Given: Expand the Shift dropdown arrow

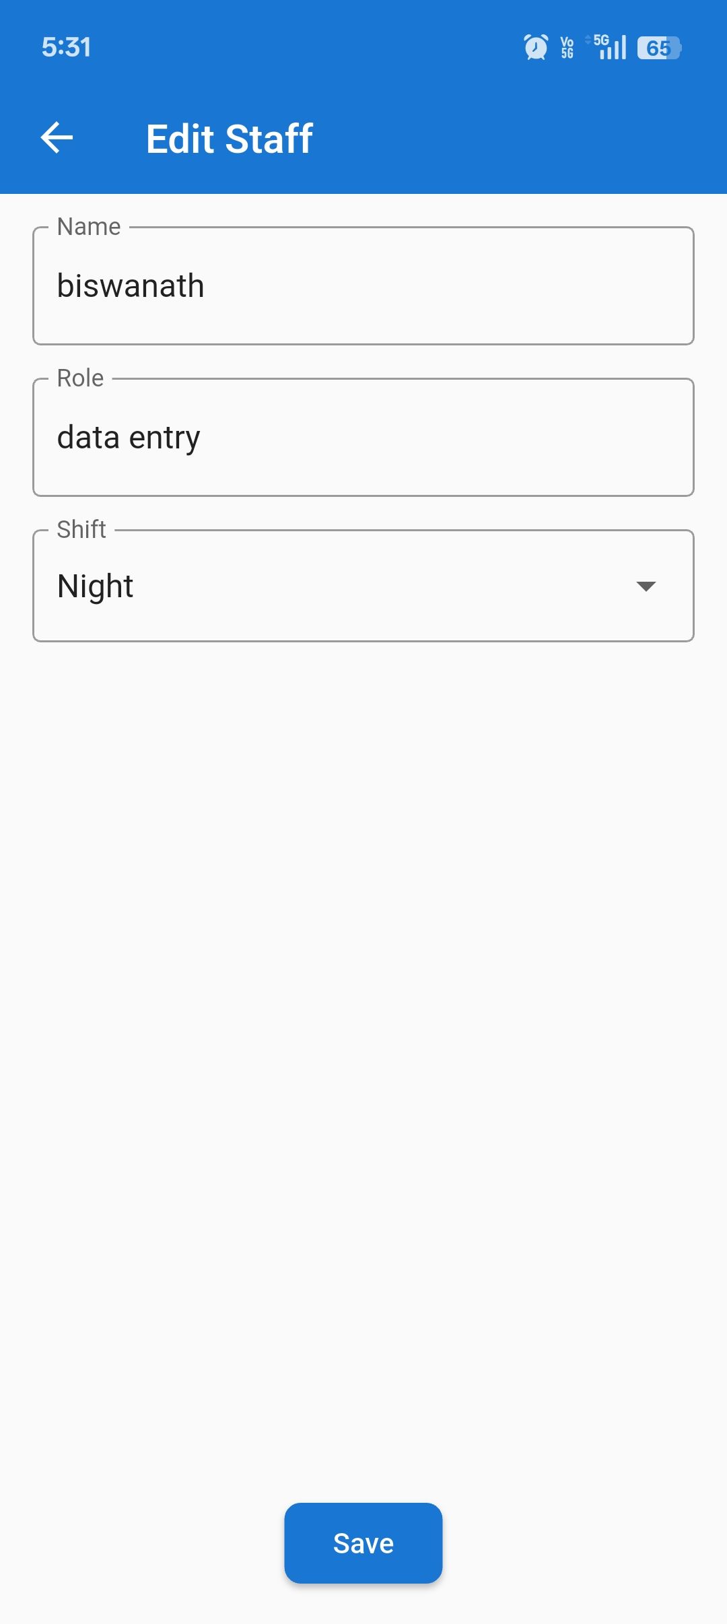Looking at the screenshot, I should pyautogui.click(x=646, y=586).
